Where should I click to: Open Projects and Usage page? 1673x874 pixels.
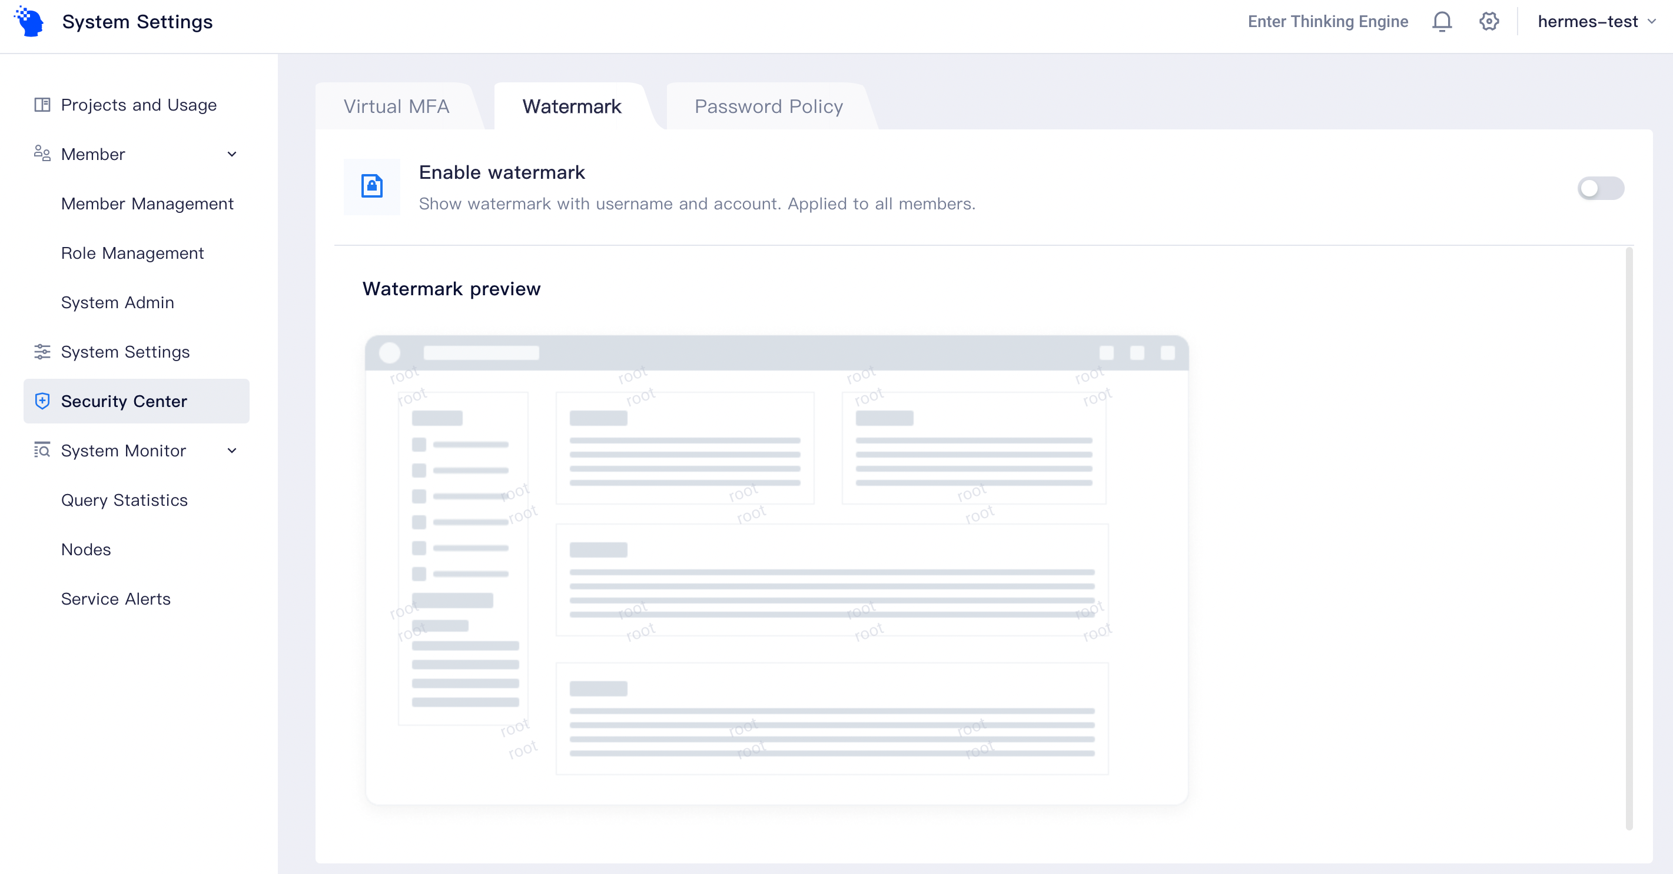pos(137,105)
